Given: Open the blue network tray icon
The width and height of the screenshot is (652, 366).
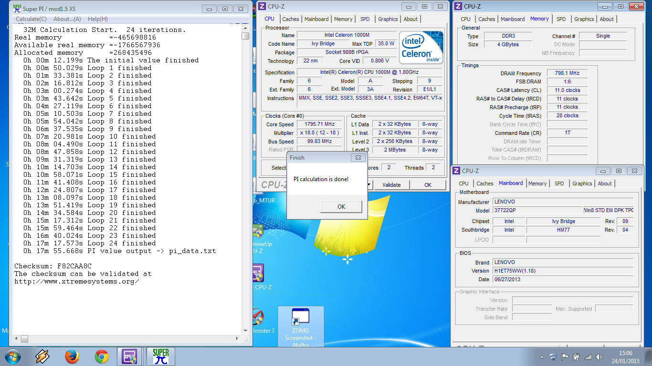Looking at the screenshot, I should click(554, 356).
